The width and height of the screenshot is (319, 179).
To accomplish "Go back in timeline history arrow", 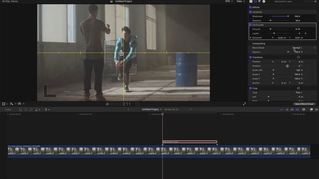I will coord(128,109).
